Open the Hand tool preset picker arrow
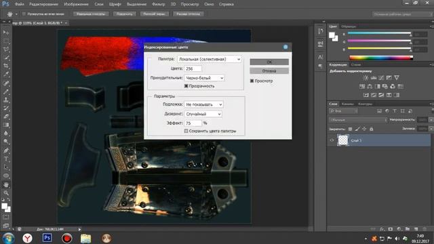Screen dimensions: 434x244 16,14
